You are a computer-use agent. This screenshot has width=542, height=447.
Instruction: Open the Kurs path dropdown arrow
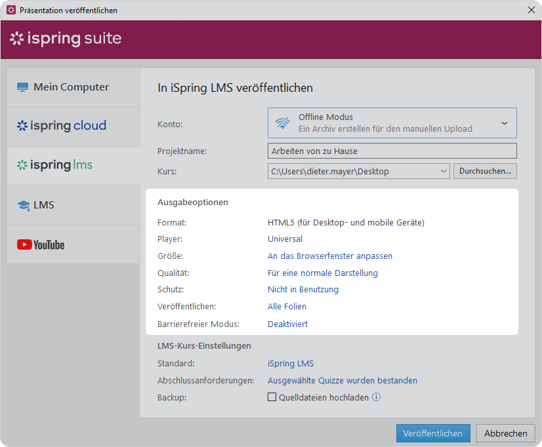(x=444, y=172)
